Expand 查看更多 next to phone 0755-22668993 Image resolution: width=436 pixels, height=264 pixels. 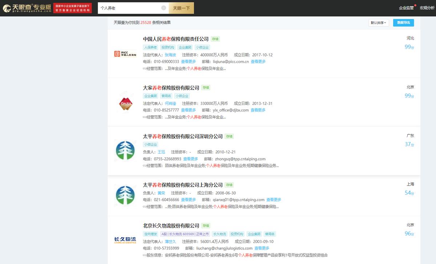point(190,159)
